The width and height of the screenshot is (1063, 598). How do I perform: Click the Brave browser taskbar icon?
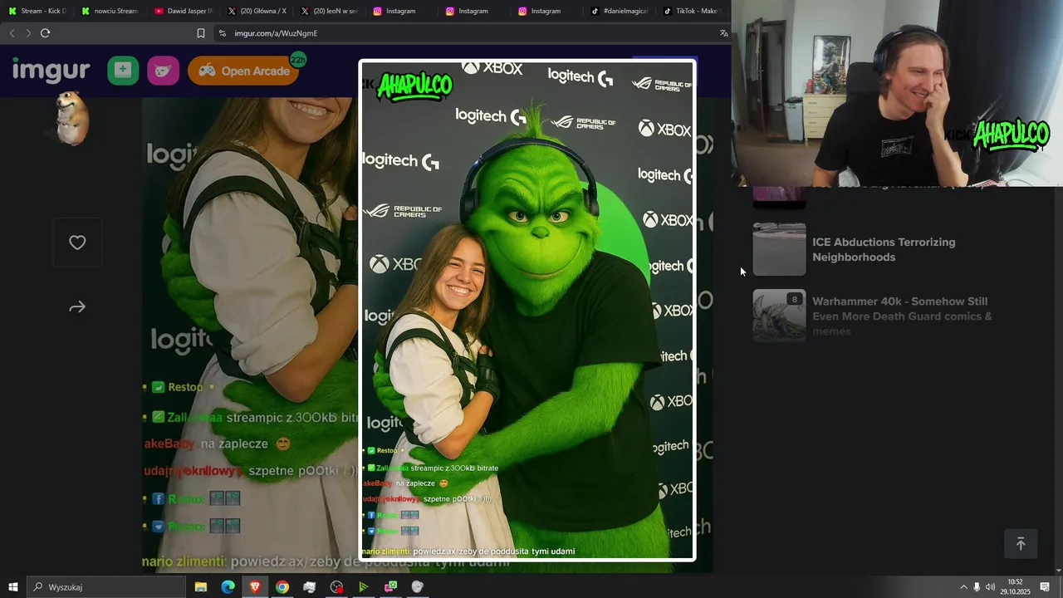click(255, 587)
